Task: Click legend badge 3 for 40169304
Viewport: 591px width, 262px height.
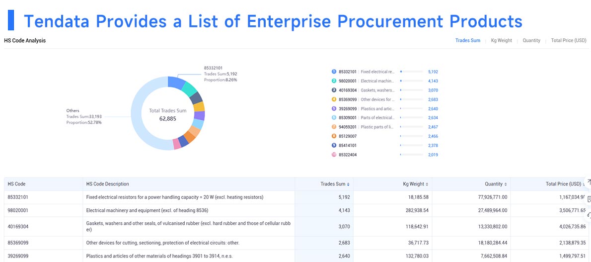Action: (334, 90)
